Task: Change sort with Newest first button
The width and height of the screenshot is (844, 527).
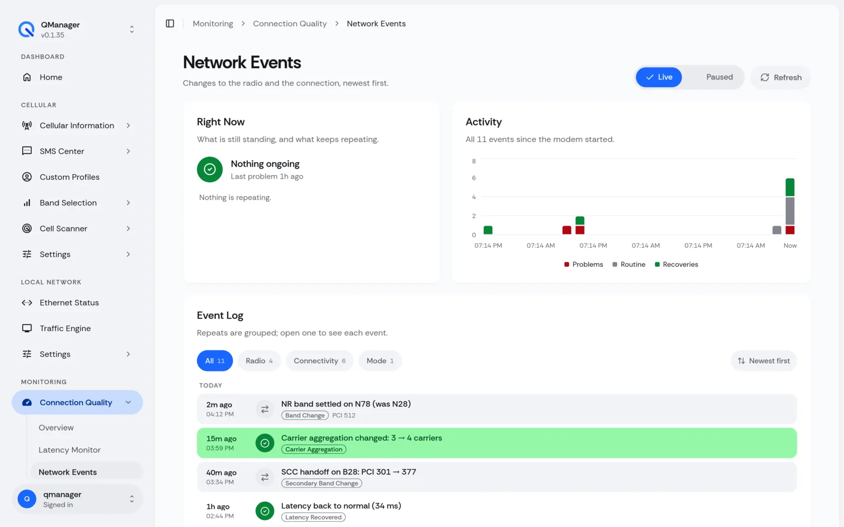Action: 763,361
